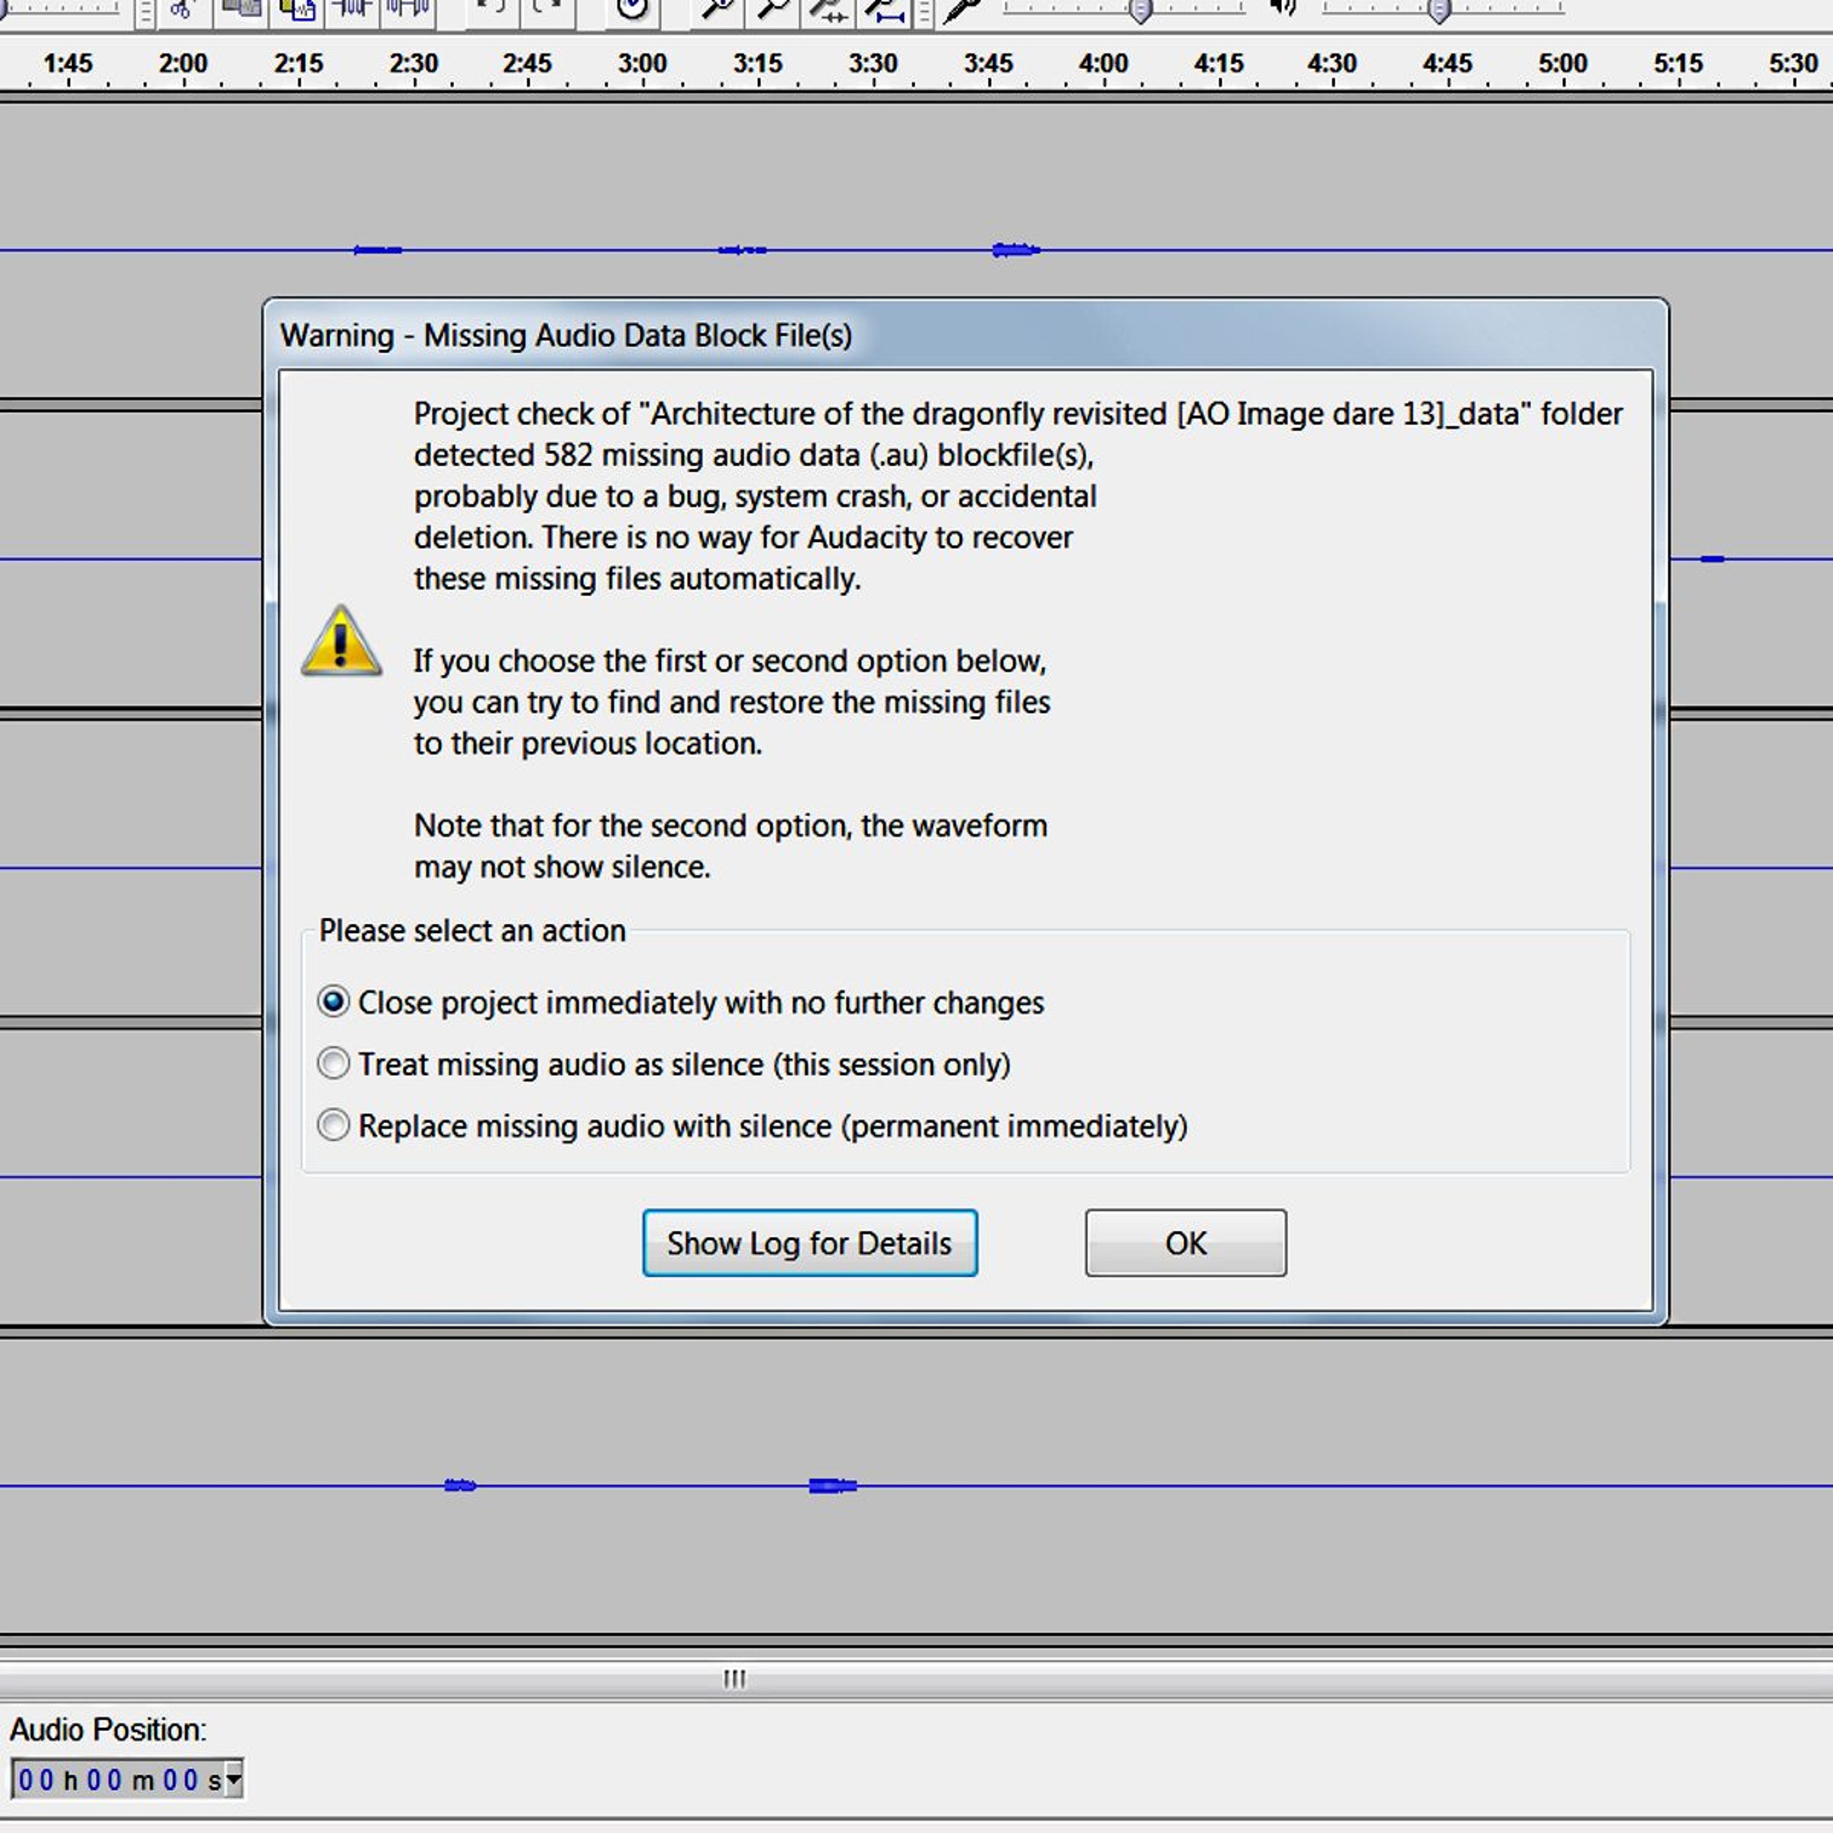Open the Audio Position format dropdown
1833x1833 pixels.
pyautogui.click(x=233, y=1779)
